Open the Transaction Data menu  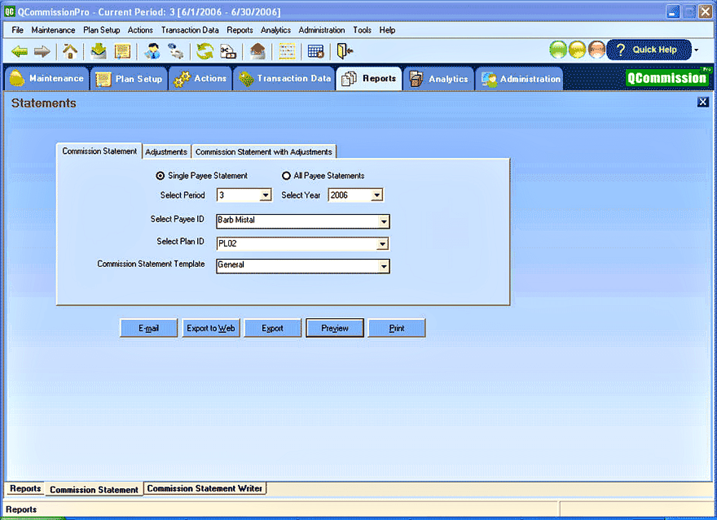point(190,30)
